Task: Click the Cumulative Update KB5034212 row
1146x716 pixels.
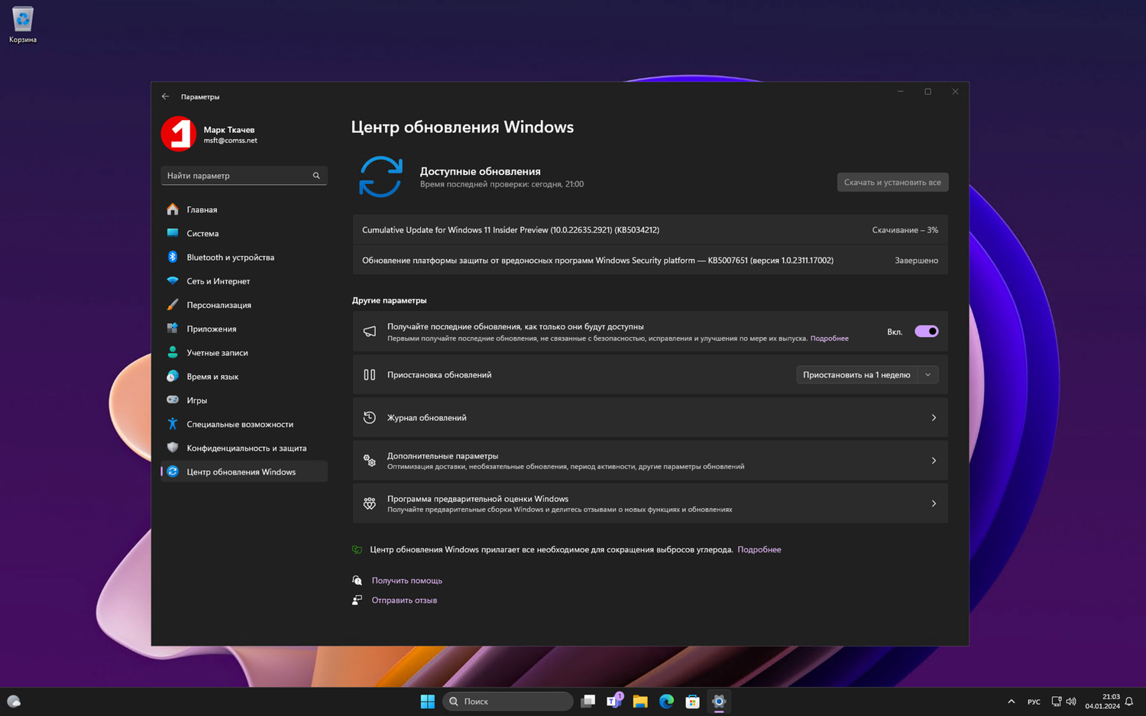Action: coord(650,230)
